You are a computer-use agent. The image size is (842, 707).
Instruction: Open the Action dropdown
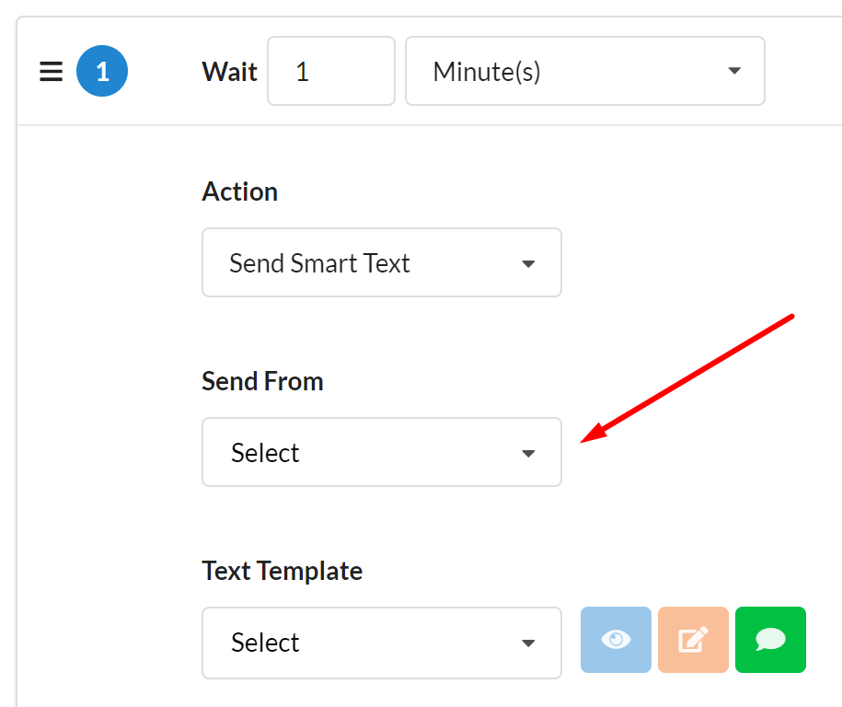pyautogui.click(x=381, y=263)
